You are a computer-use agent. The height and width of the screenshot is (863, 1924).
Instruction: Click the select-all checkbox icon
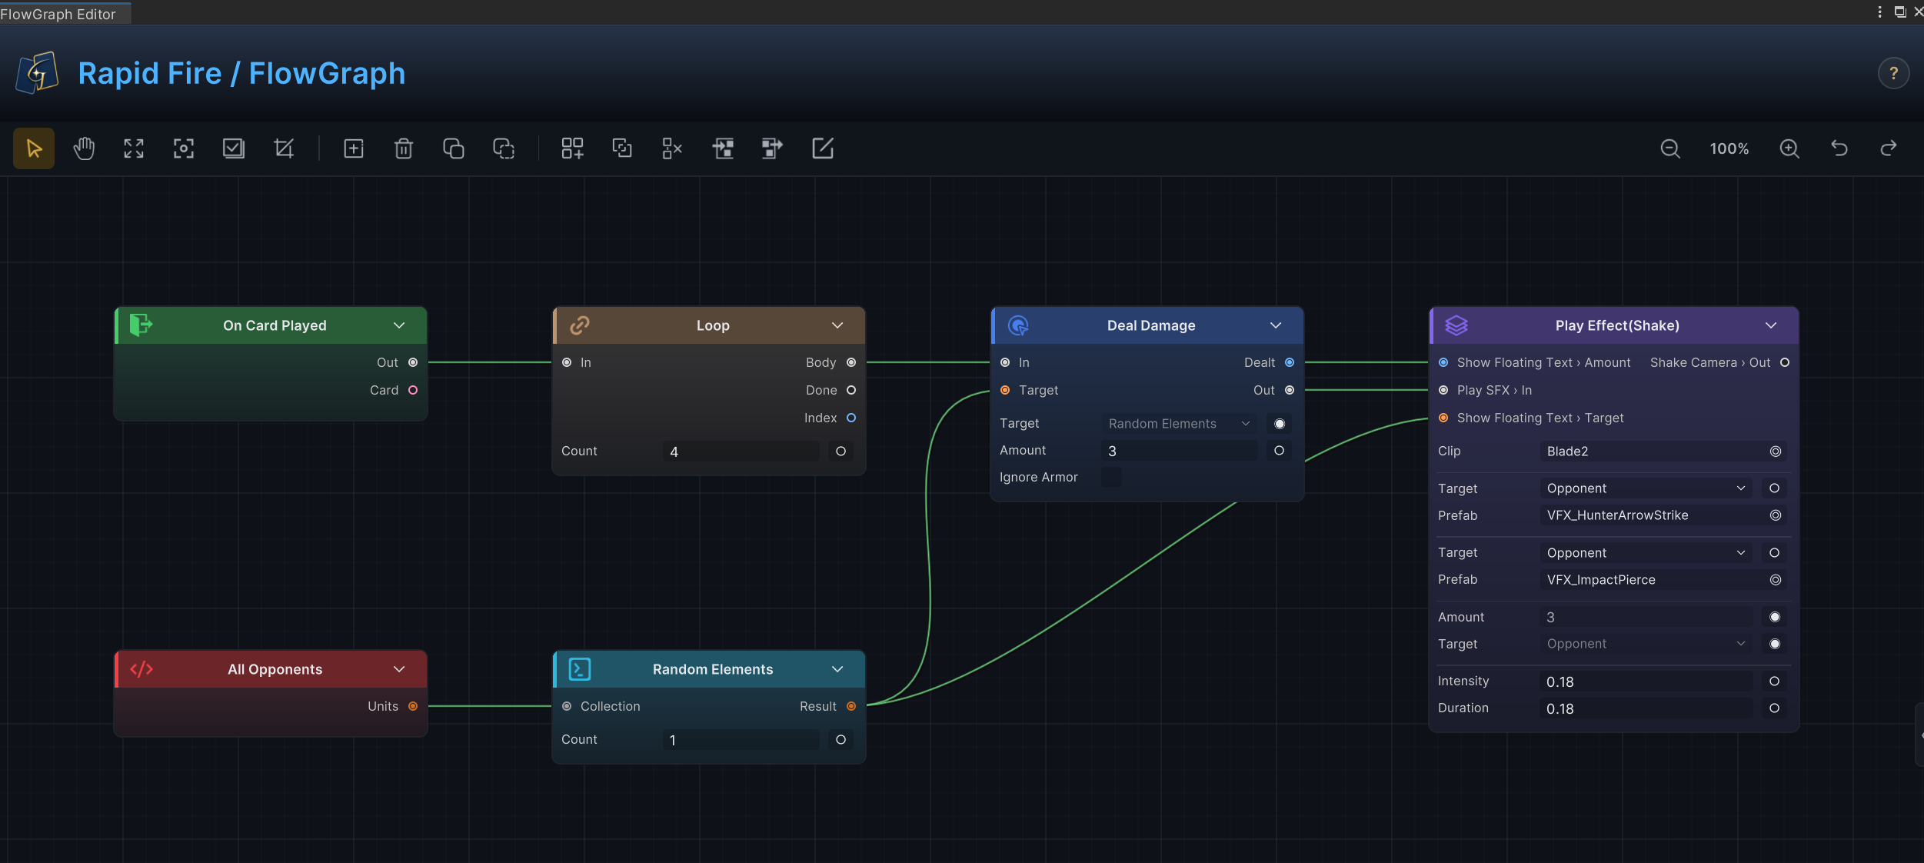tap(234, 148)
